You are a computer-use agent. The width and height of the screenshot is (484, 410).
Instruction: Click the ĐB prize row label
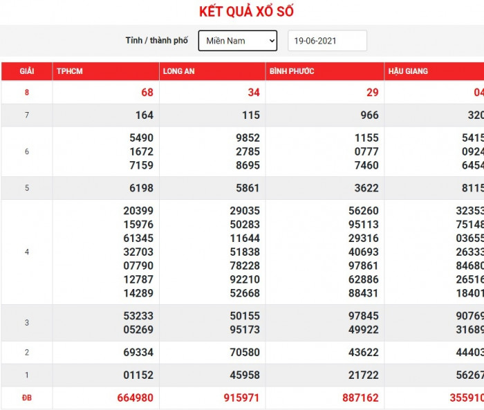tap(27, 398)
